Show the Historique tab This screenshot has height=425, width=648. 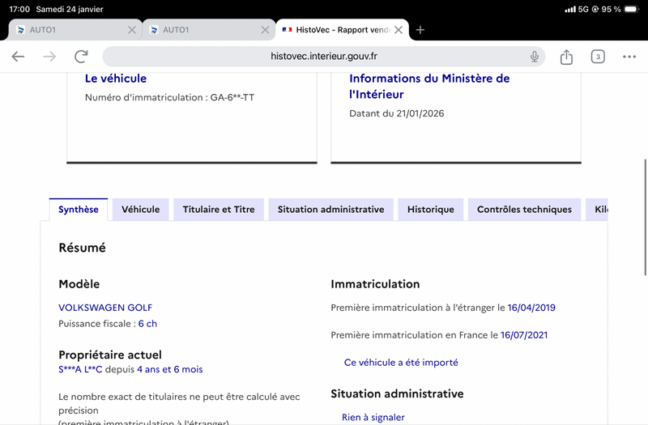coord(431,210)
